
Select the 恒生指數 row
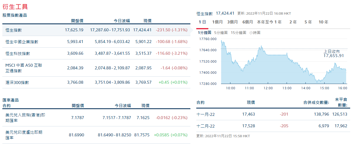click(x=97, y=30)
